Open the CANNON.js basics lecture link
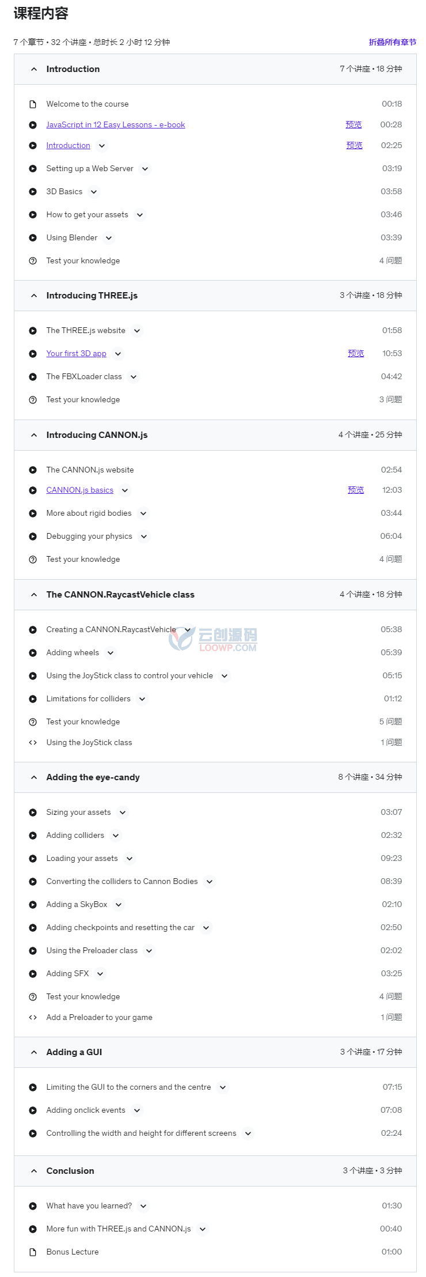Image resolution: width=426 pixels, height=1277 pixels. (80, 490)
